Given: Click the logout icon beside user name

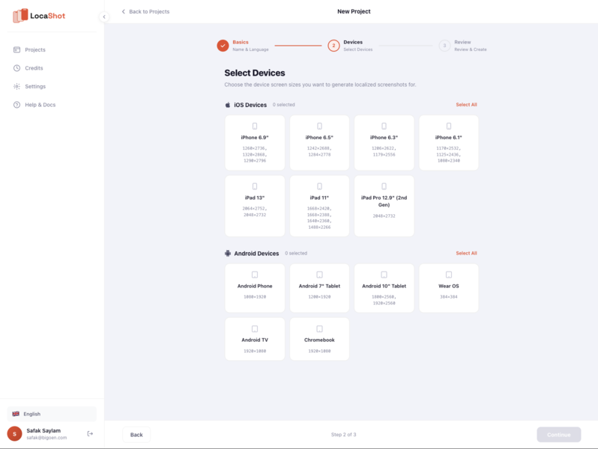Looking at the screenshot, I should (91, 434).
